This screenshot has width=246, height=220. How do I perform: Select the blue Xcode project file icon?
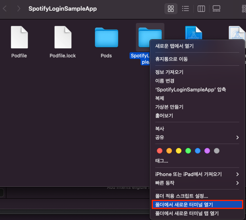click(x=194, y=33)
